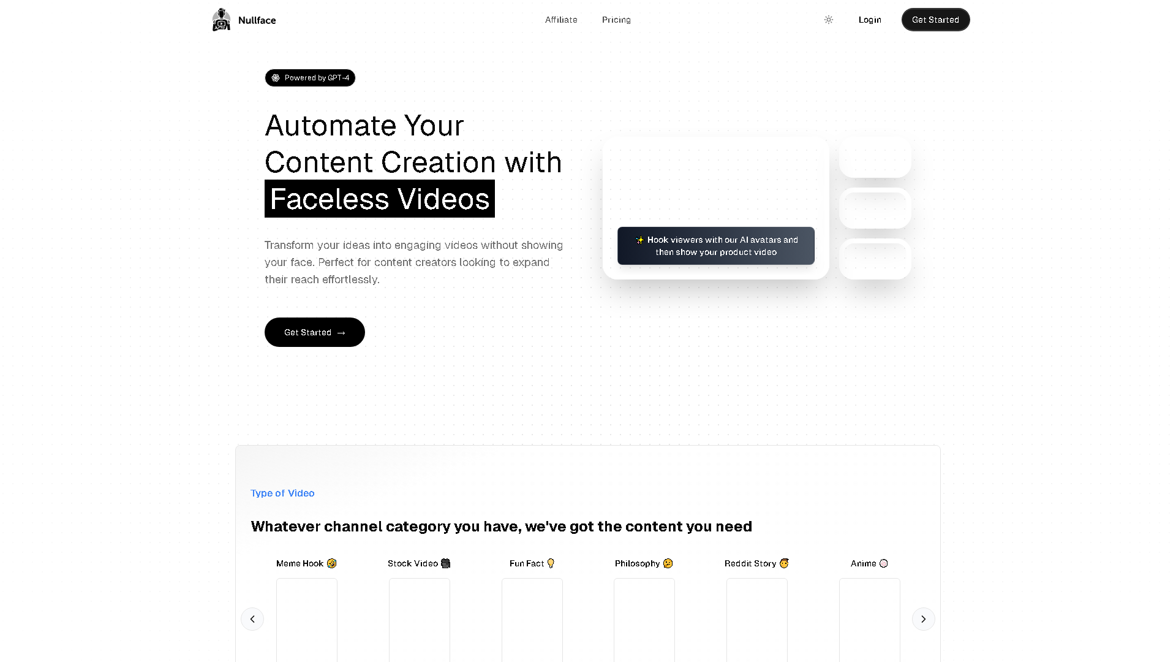The height and width of the screenshot is (662, 1176).
Task: Advance the carousel with the right chevron
Action: pos(923,618)
